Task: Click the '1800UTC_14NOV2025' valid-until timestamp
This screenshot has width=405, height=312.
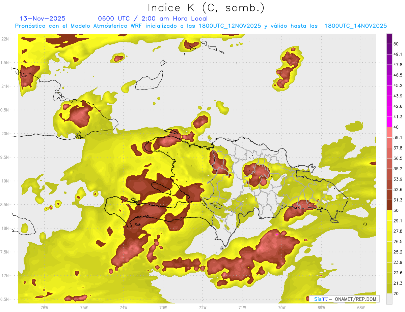Action: coord(355,26)
